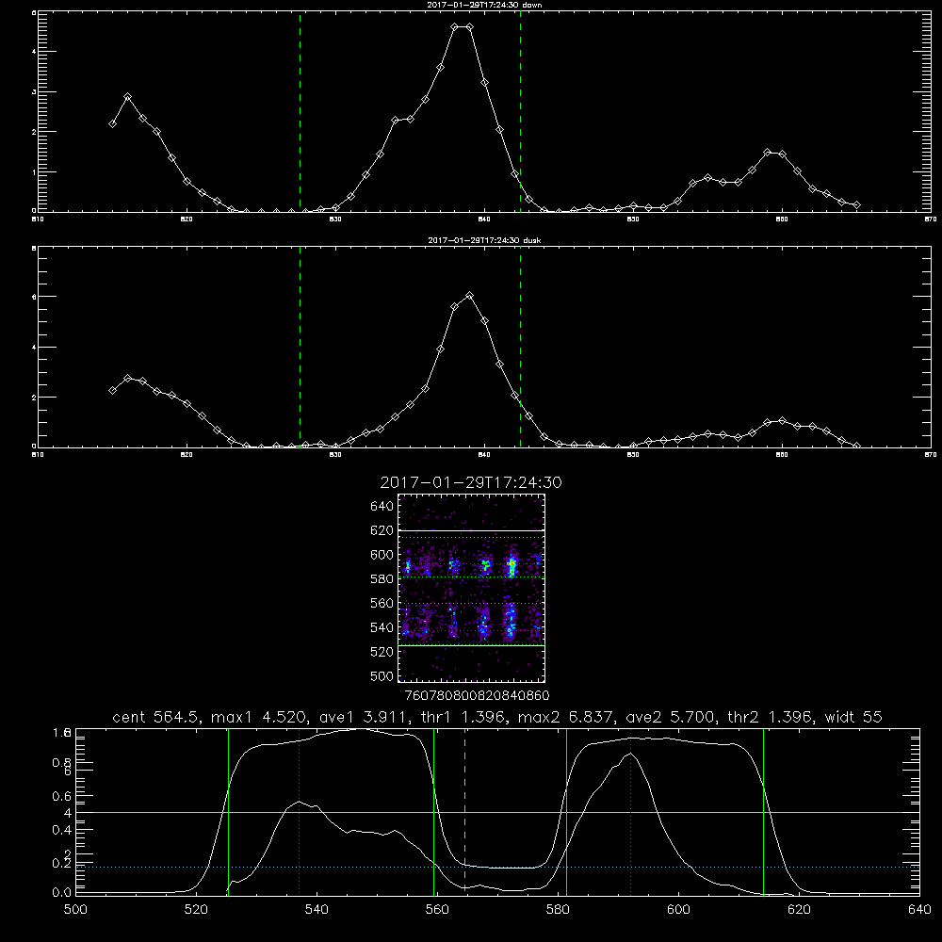Click the blue dotted horizontal threshold line in bottom plot
Viewport: 942px width, 942px height.
[497, 867]
